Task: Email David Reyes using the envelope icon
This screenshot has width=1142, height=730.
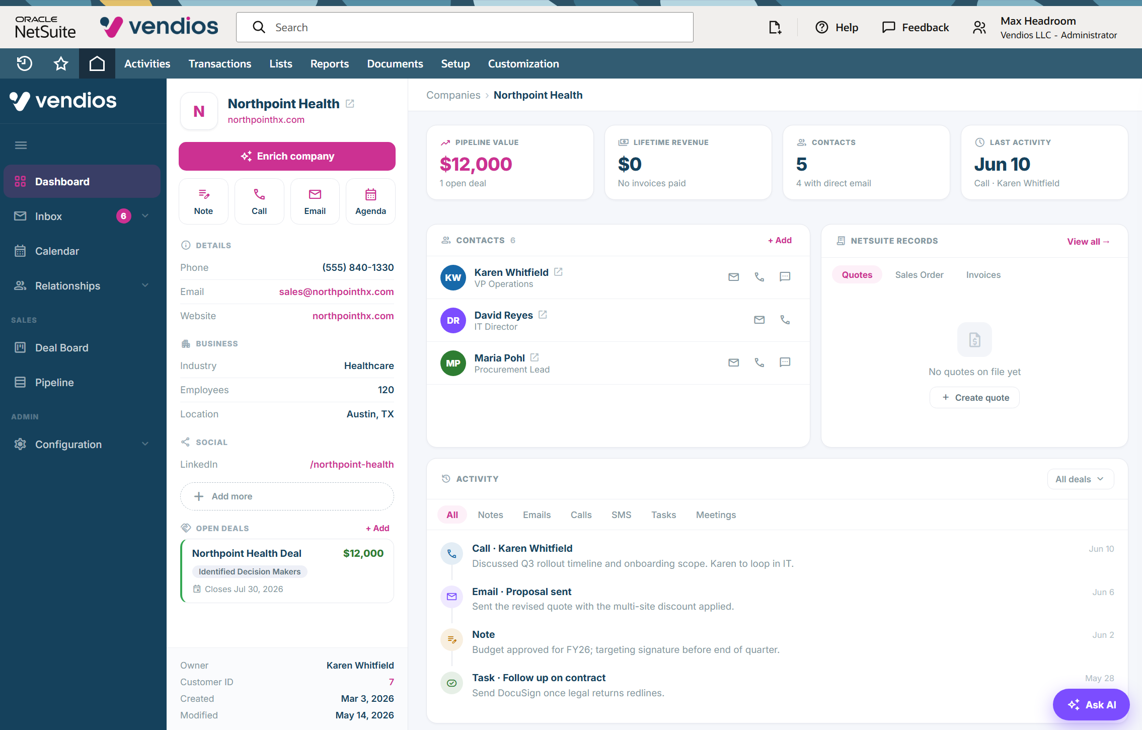Action: 759,320
